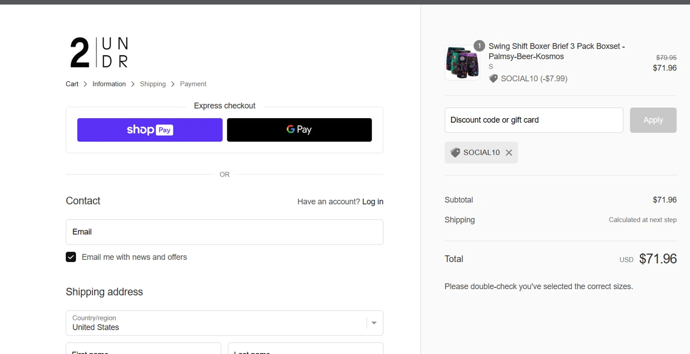
Task: Go back to Cart breadcrumb
Action: click(x=72, y=84)
